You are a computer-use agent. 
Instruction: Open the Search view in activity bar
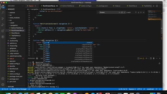click(3, 13)
